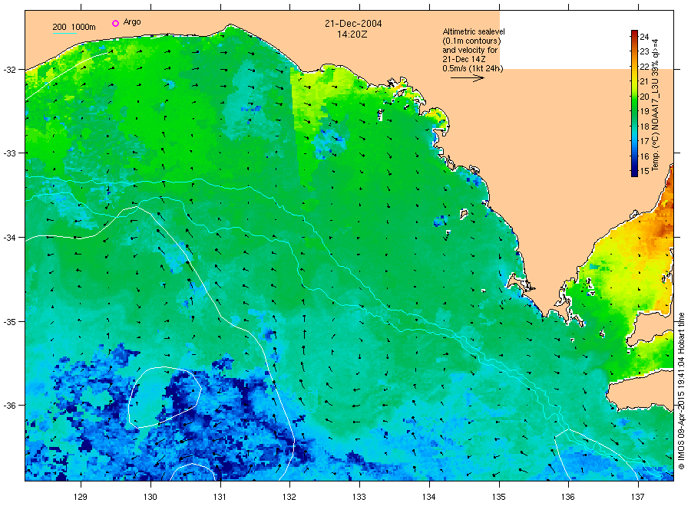Click the 200 1000m depth legend text
Image resolution: width=691 pixels, height=506 pixels.
tap(74, 27)
